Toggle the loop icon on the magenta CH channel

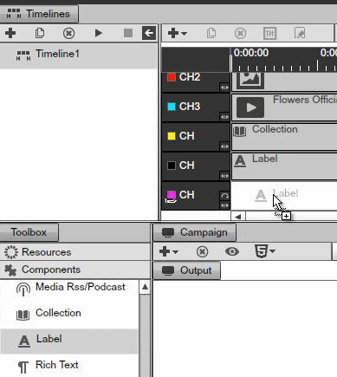click(224, 196)
